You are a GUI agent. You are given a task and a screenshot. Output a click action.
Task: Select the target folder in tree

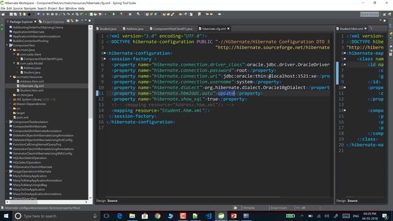point(20,113)
